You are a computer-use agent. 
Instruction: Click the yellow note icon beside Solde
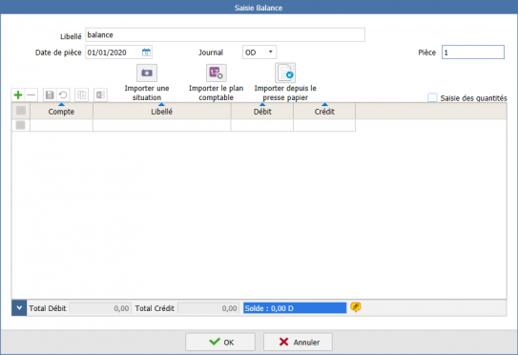[356, 307]
